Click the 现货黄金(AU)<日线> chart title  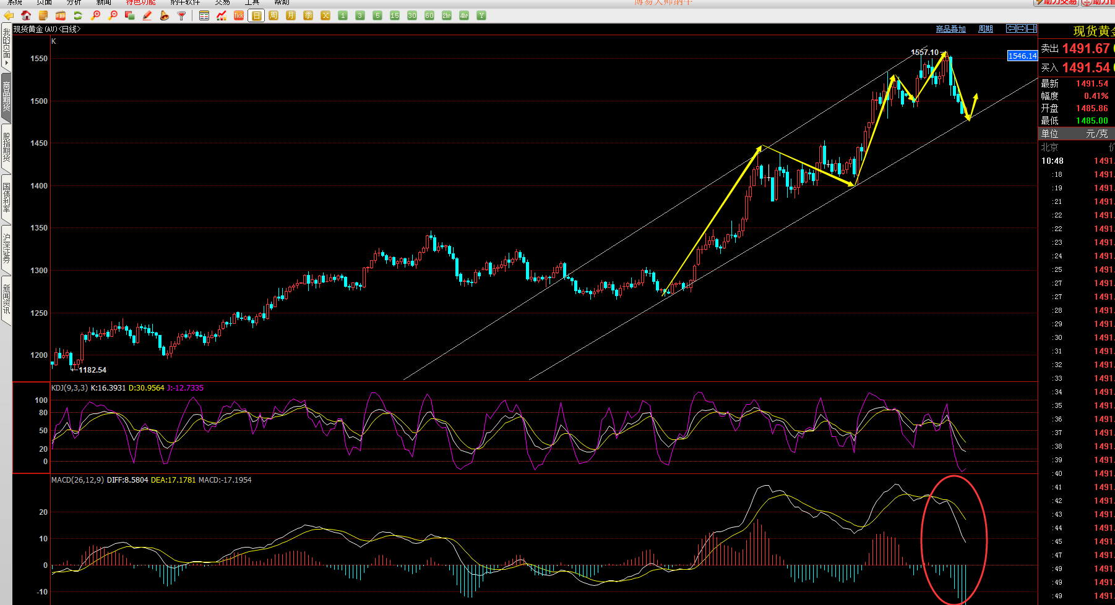(x=47, y=29)
